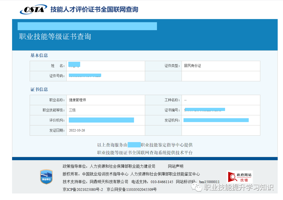Select the 基本信息 section heading
The image size is (283, 200).
(39, 55)
